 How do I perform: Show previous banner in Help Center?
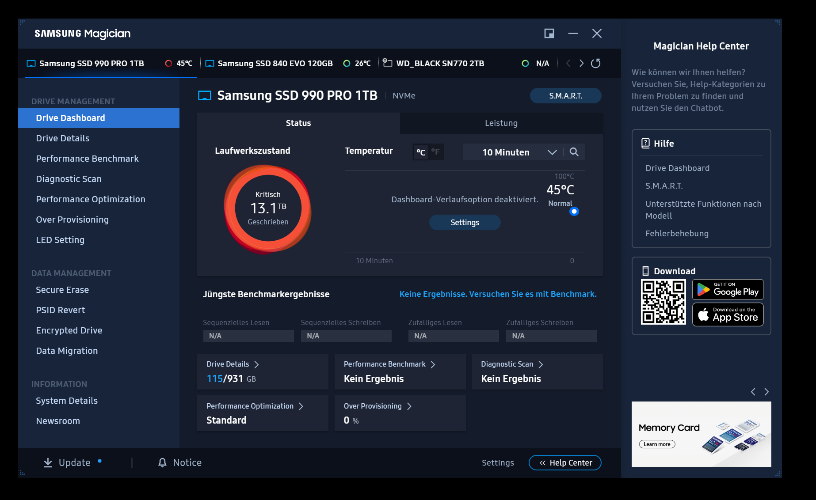pyautogui.click(x=753, y=392)
